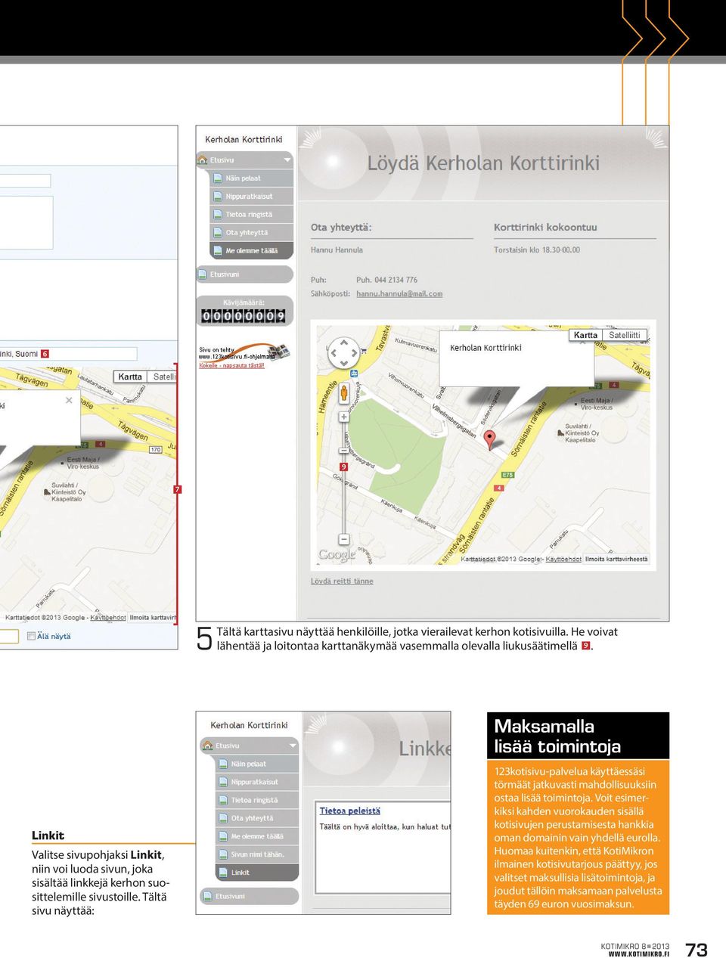726x958 pixels.
Task: Follow the 'Kokeile - napsauta tästä!' link
Action: (x=231, y=366)
